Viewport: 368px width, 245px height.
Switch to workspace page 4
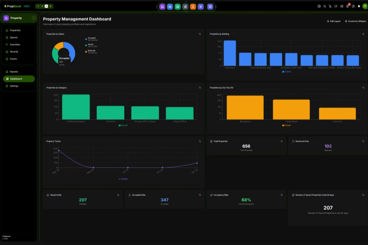[50, 6]
